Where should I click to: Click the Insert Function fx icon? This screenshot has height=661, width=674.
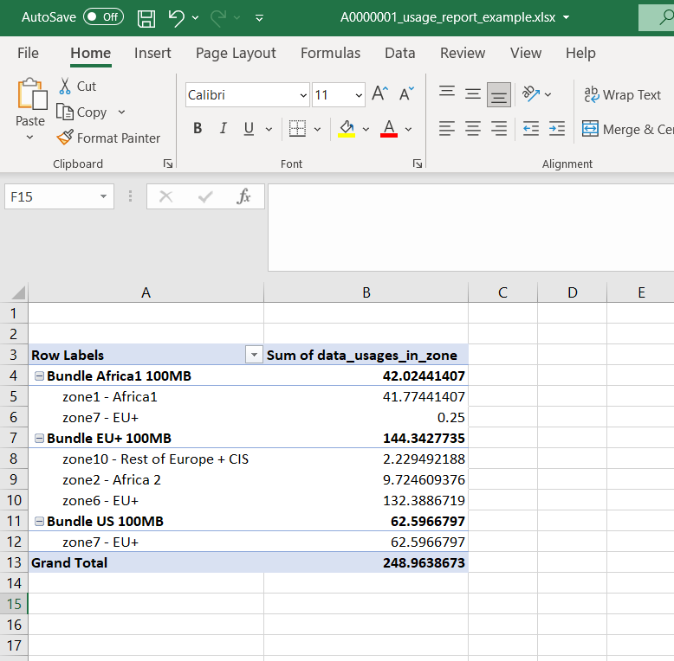(243, 196)
